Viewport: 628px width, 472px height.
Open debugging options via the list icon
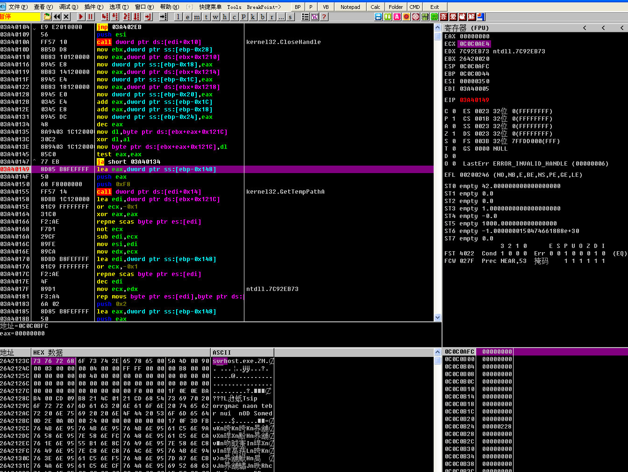[x=306, y=17]
